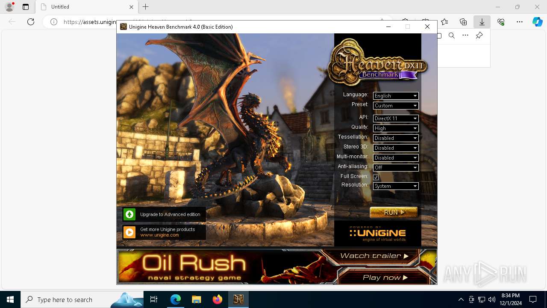547x308 pixels.
Task: Open the Resolution dropdown showing System
Action: (x=395, y=186)
